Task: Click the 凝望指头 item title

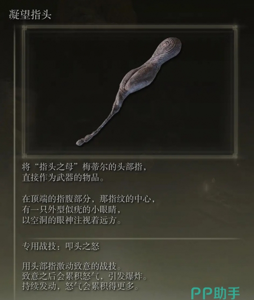Action: 30,14
